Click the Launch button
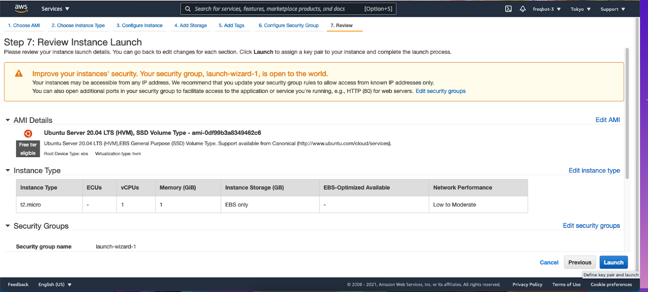The image size is (648, 292). [614, 263]
